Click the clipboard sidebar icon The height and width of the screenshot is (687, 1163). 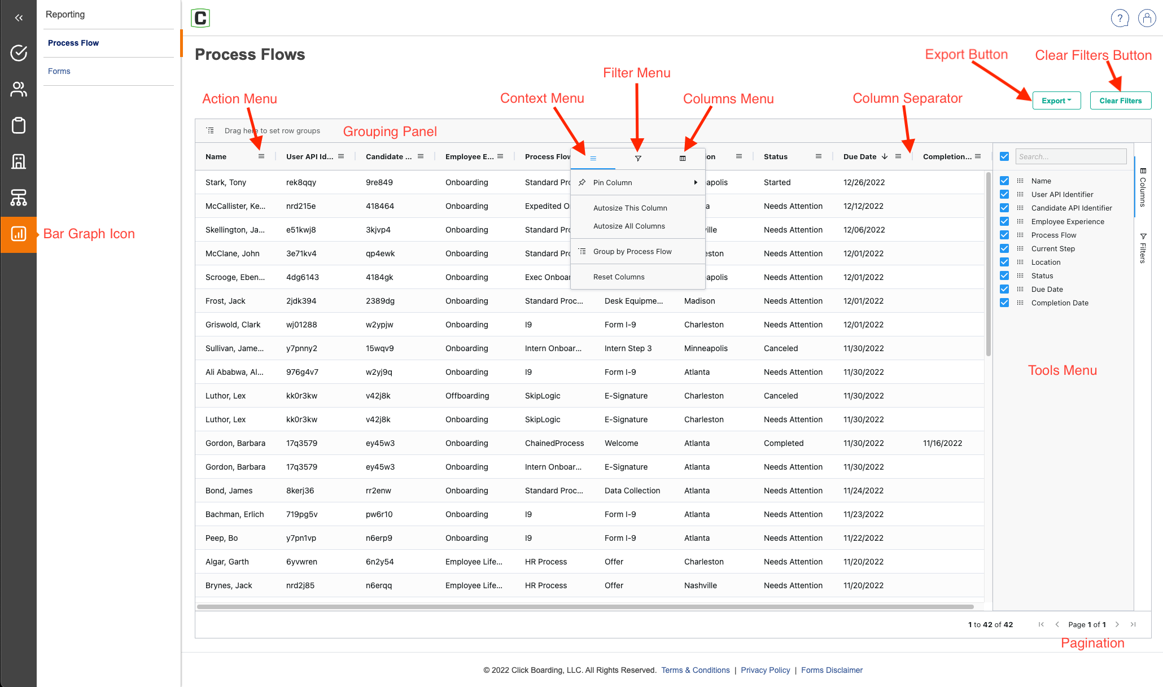click(19, 125)
